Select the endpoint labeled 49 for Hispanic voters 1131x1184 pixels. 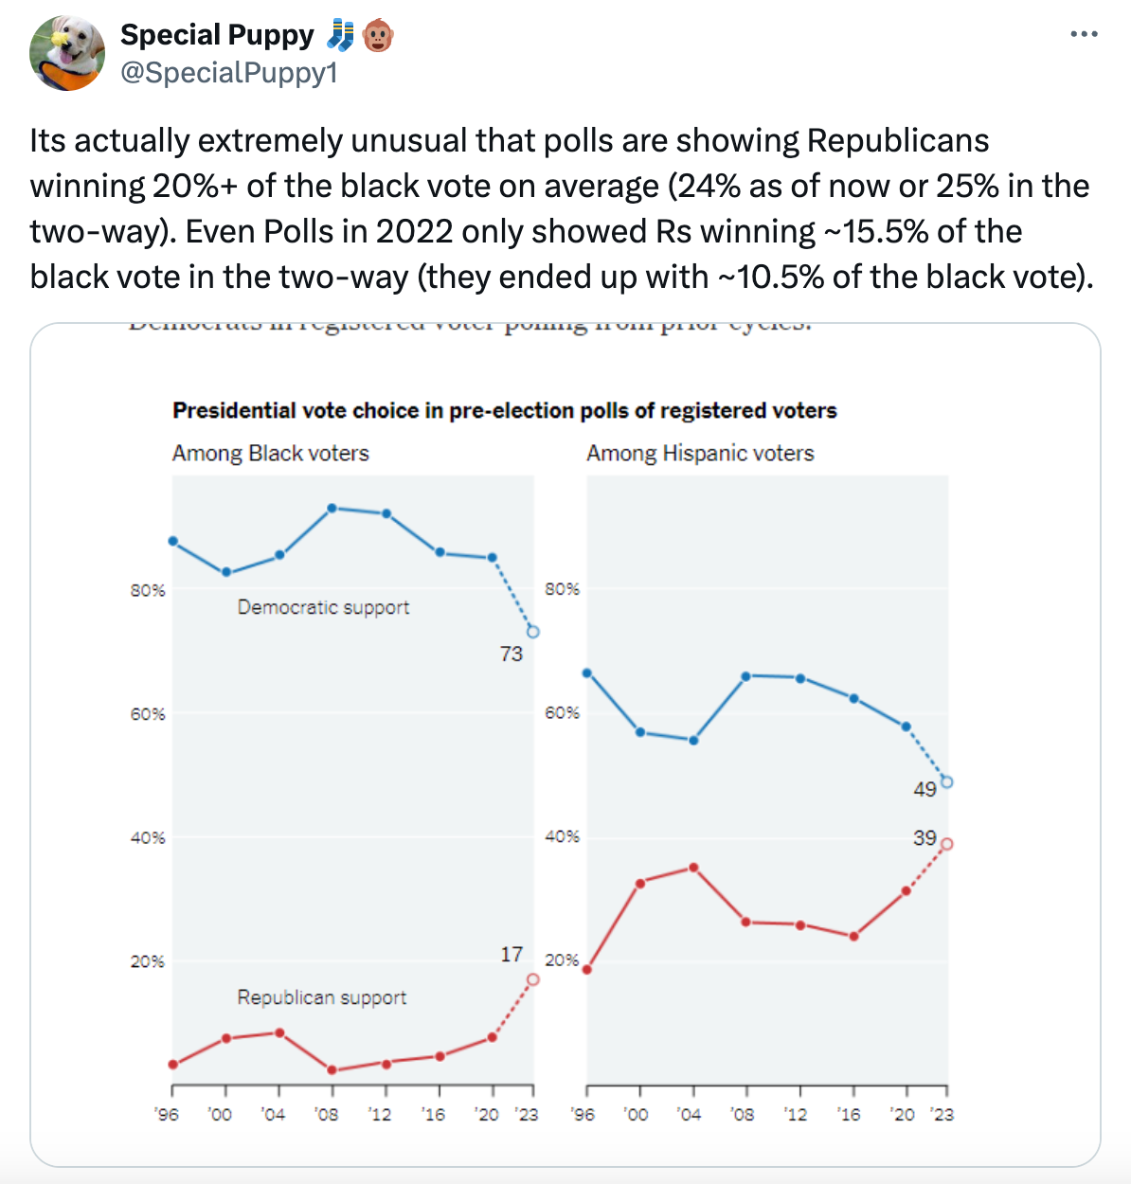947,781
